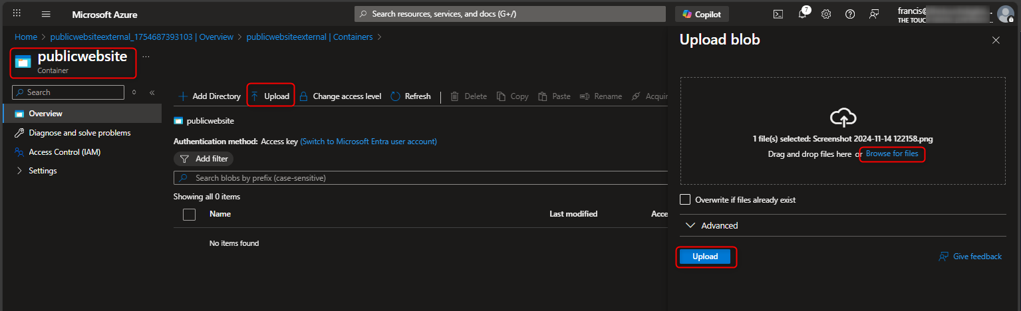
Task: Click the Browse for files link
Action: (892, 154)
